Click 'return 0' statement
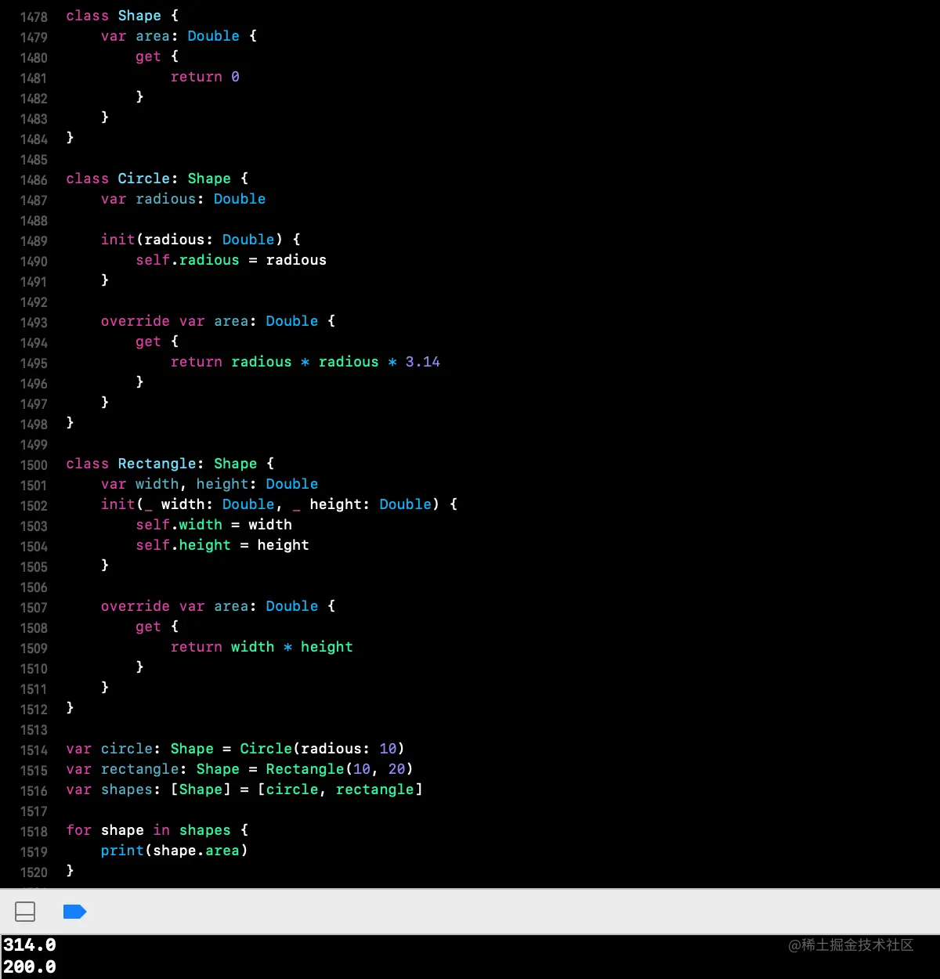 point(205,77)
